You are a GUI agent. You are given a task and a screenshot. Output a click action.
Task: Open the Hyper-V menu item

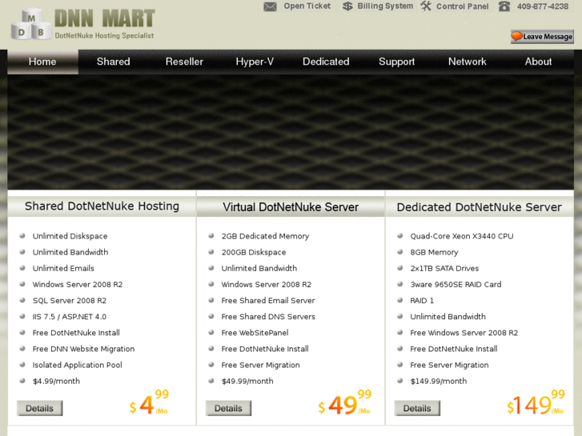pyautogui.click(x=255, y=62)
